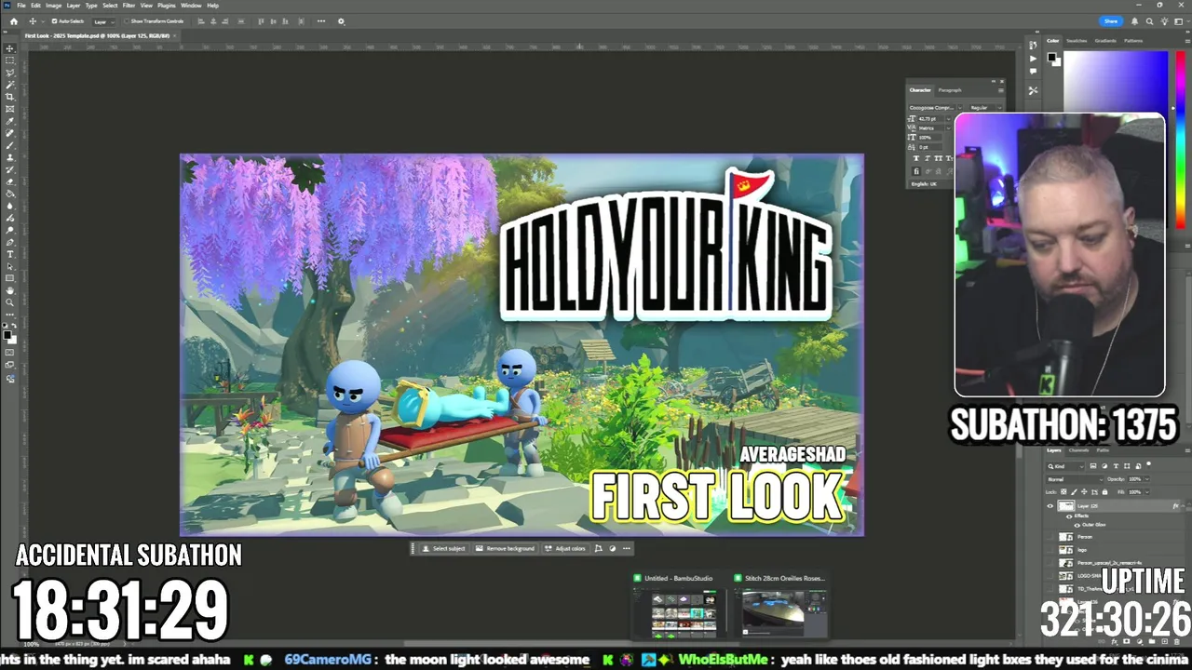Open the History panel icon

[1033, 45]
